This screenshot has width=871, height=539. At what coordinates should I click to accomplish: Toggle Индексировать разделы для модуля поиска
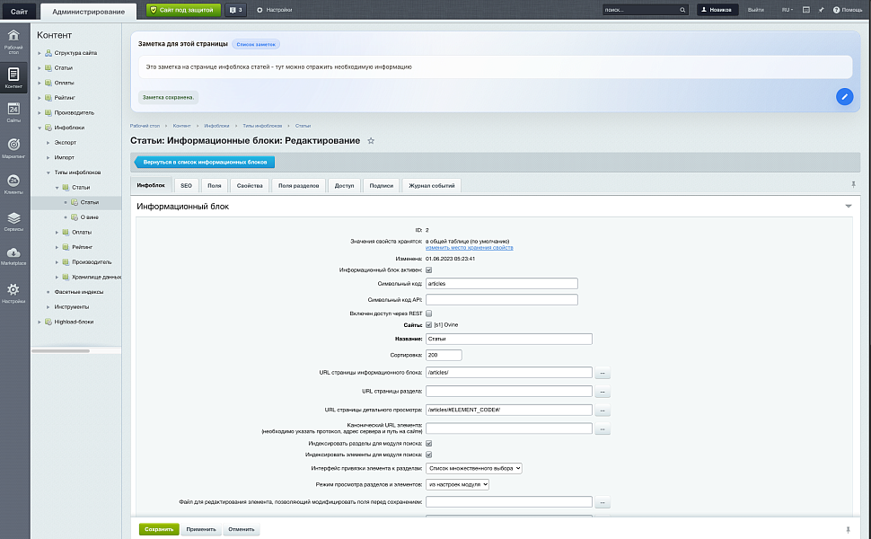point(429,444)
